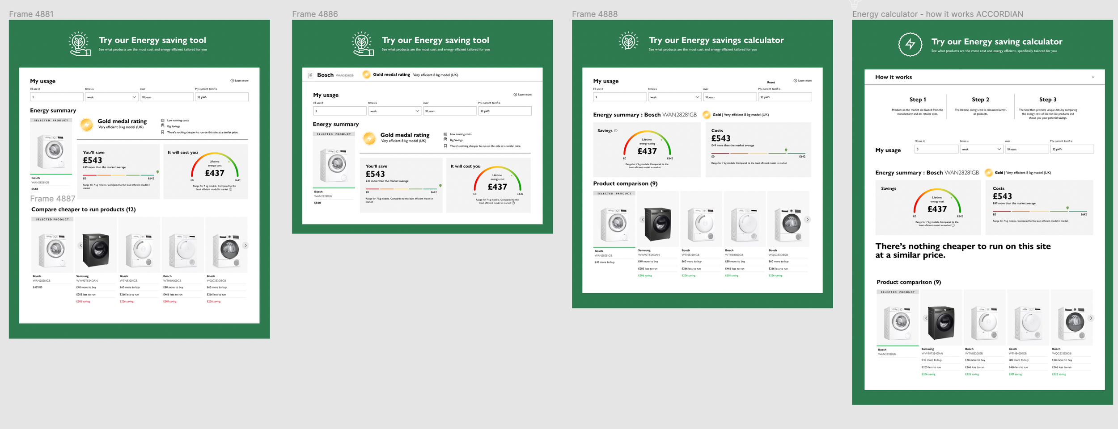Go to previous products in Frame 4881 carousel

(x=80, y=246)
